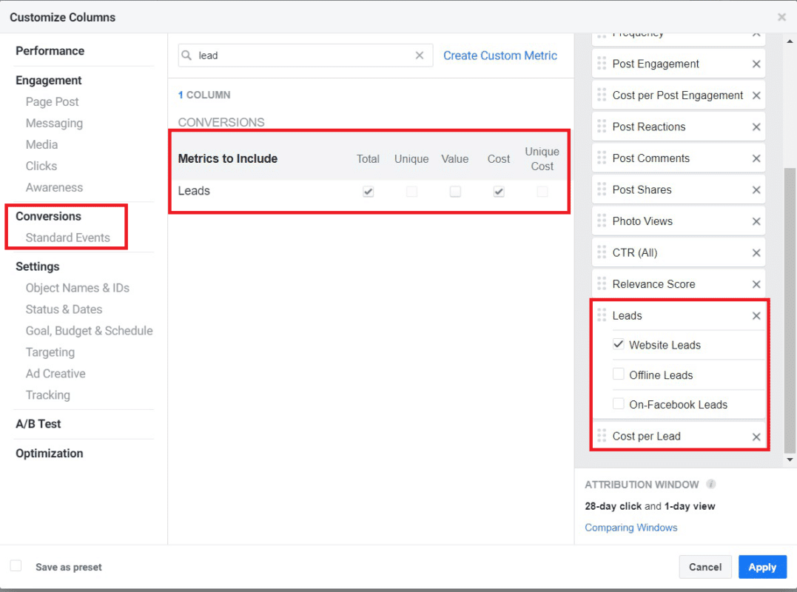Open the Standard Events section
Viewport: 797px width, 592px height.
67,238
